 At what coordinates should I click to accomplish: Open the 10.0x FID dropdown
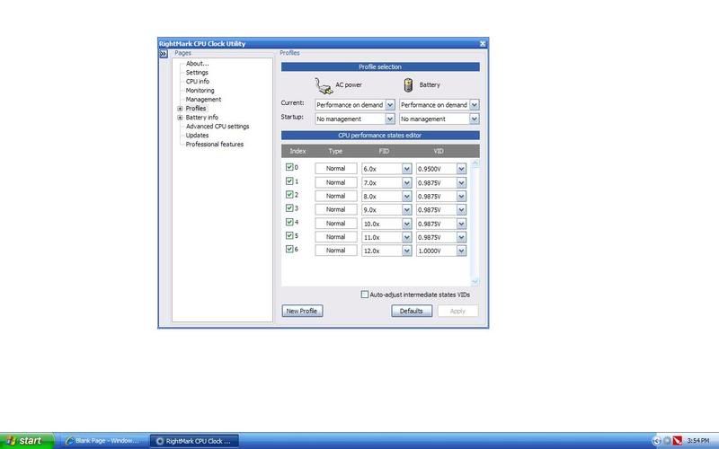407,224
